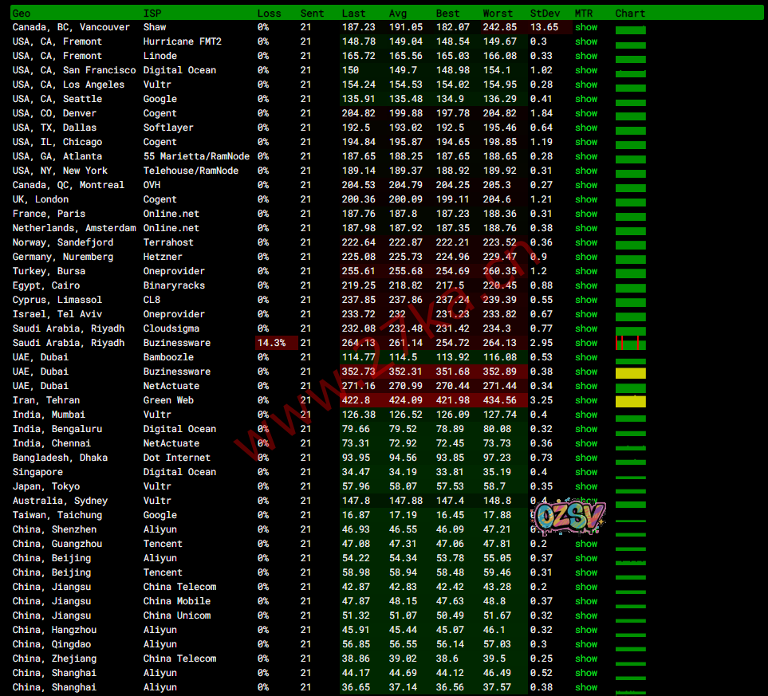Open red-marked chart for Buzinessware Riyadh

tap(630, 344)
